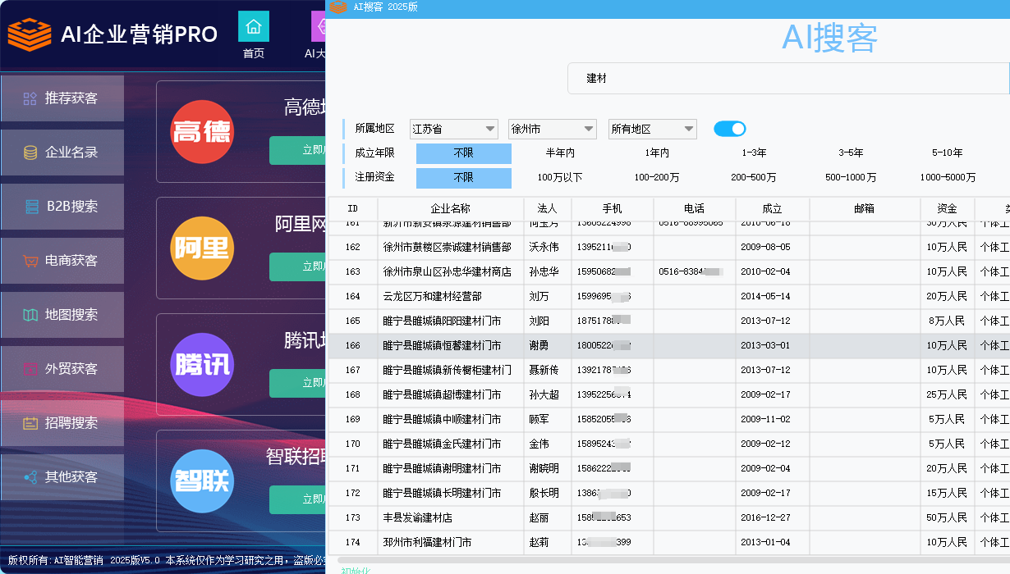Toggle the blue switch beside region filters
Image resolution: width=1010 pixels, height=574 pixels.
(x=729, y=129)
